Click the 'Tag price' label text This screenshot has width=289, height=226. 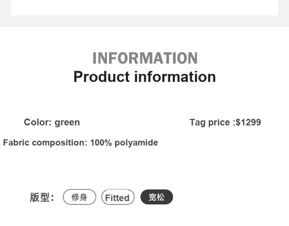coord(210,123)
